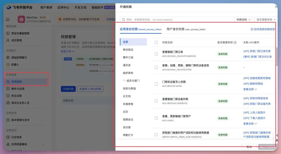
Task: Open 事件与回调 from the sidebar
Action: 8,89
